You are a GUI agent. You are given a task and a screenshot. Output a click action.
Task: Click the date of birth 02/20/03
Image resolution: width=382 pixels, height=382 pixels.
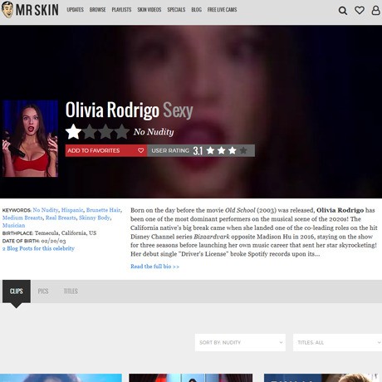tap(53, 241)
